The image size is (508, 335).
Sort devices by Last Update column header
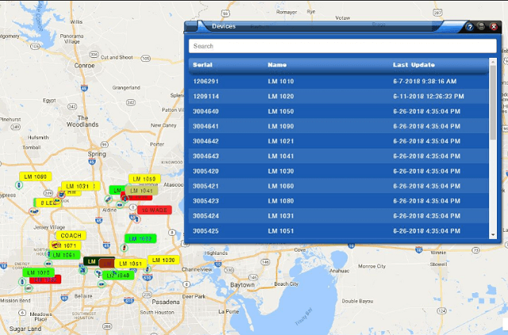coord(414,65)
